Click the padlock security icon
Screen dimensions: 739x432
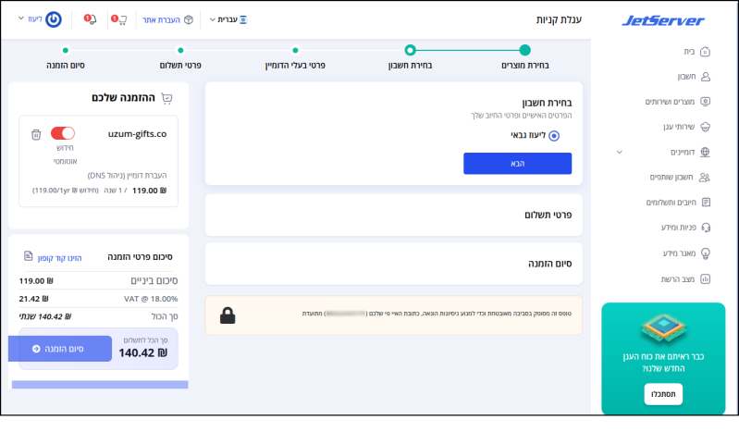click(x=228, y=315)
